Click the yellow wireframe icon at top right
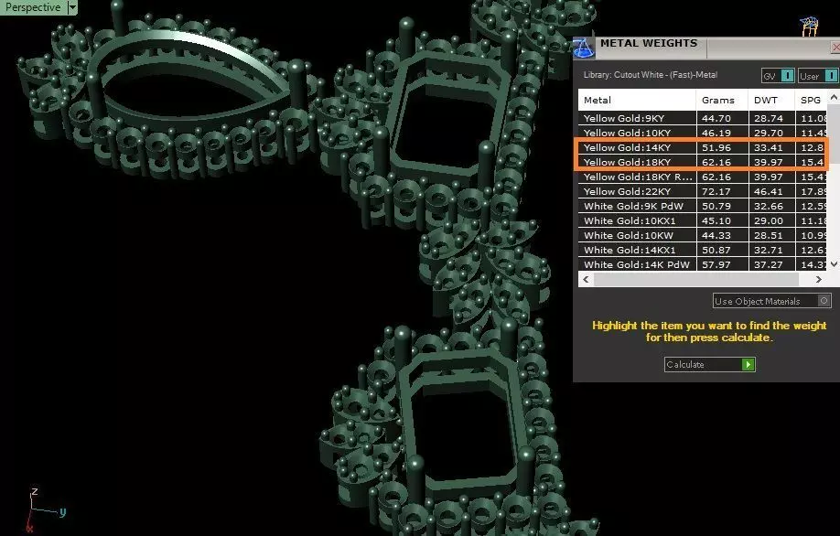The height and width of the screenshot is (536, 840). [x=810, y=27]
